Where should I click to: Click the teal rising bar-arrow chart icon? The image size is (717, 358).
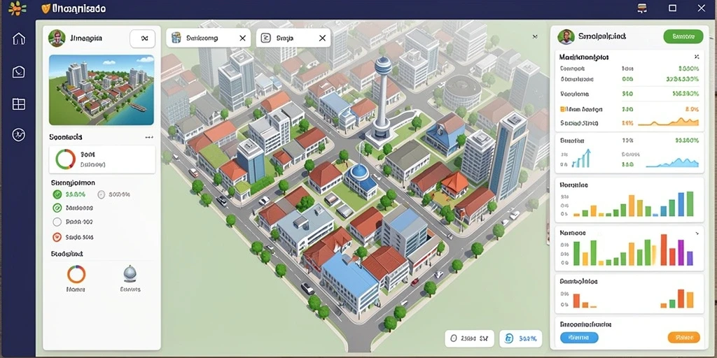[x=580, y=159]
